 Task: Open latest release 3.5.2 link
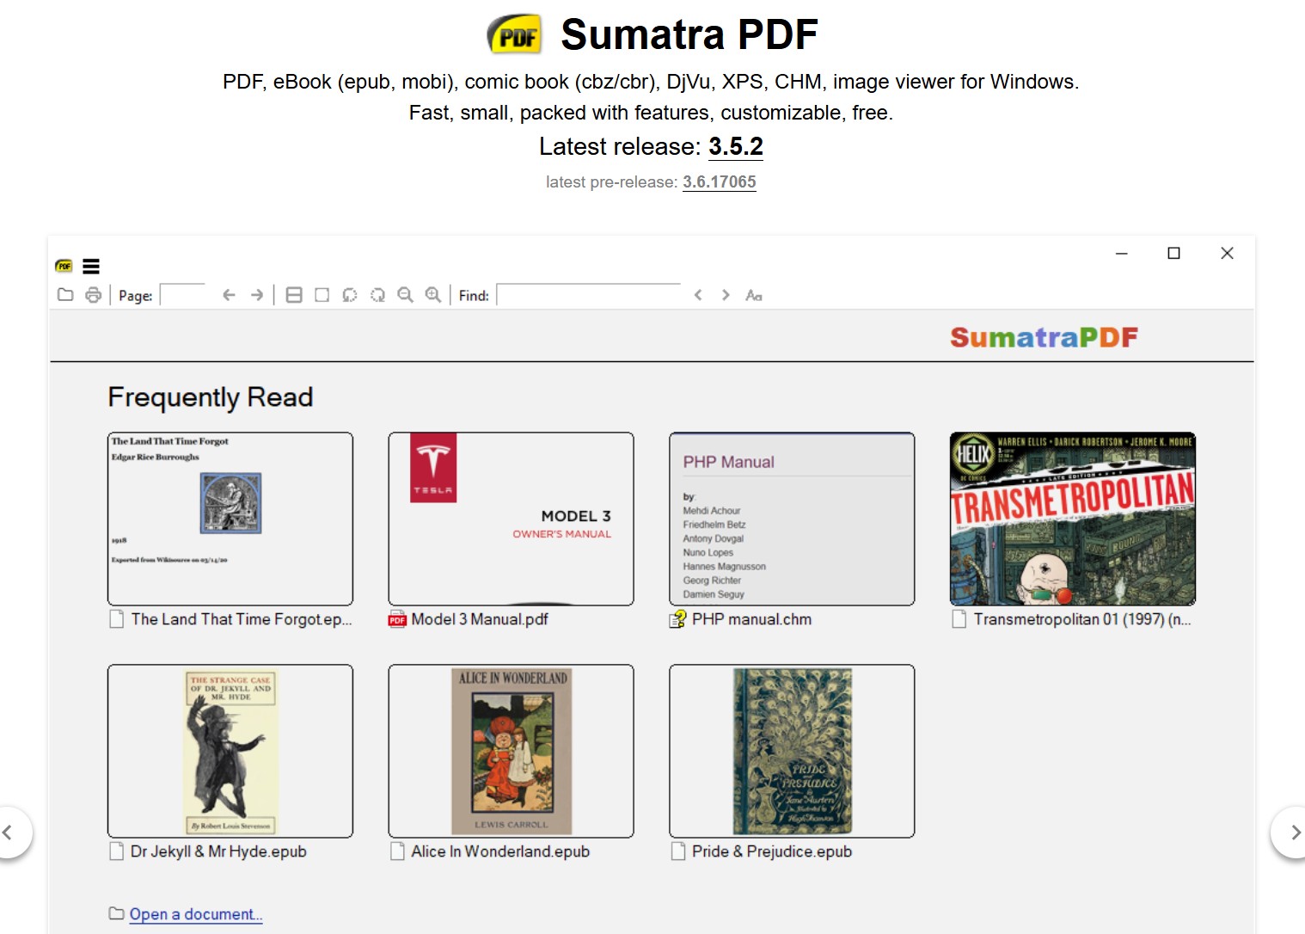[x=736, y=147]
